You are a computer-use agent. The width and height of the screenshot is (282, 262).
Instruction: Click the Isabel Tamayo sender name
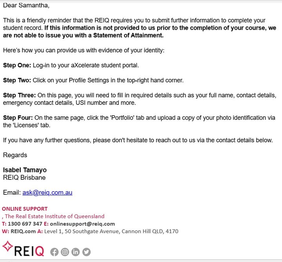pos(25,170)
